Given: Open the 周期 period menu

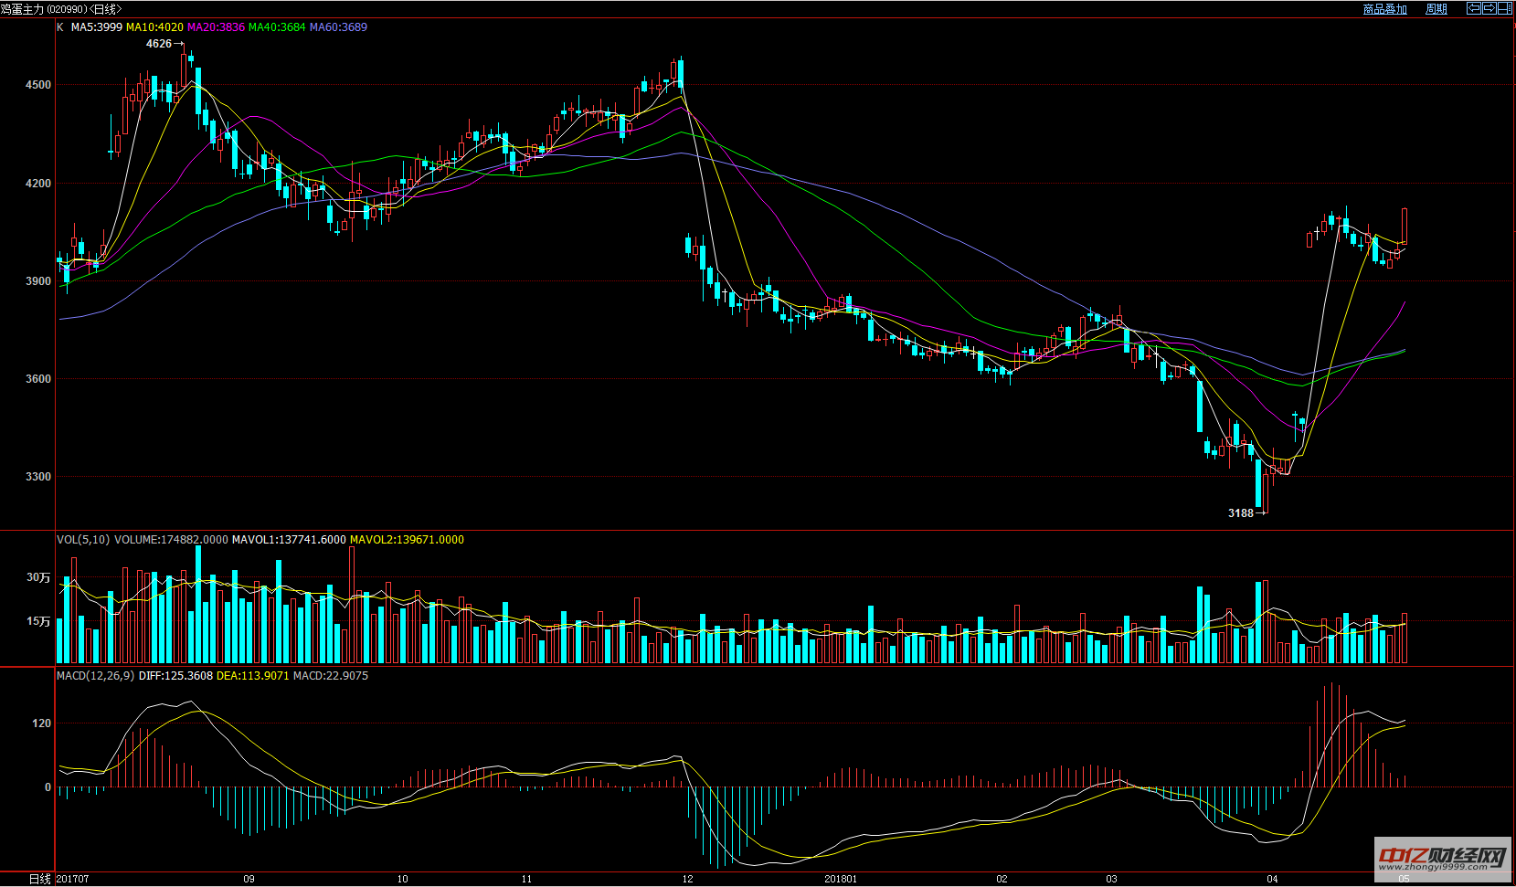Looking at the screenshot, I should (x=1436, y=9).
